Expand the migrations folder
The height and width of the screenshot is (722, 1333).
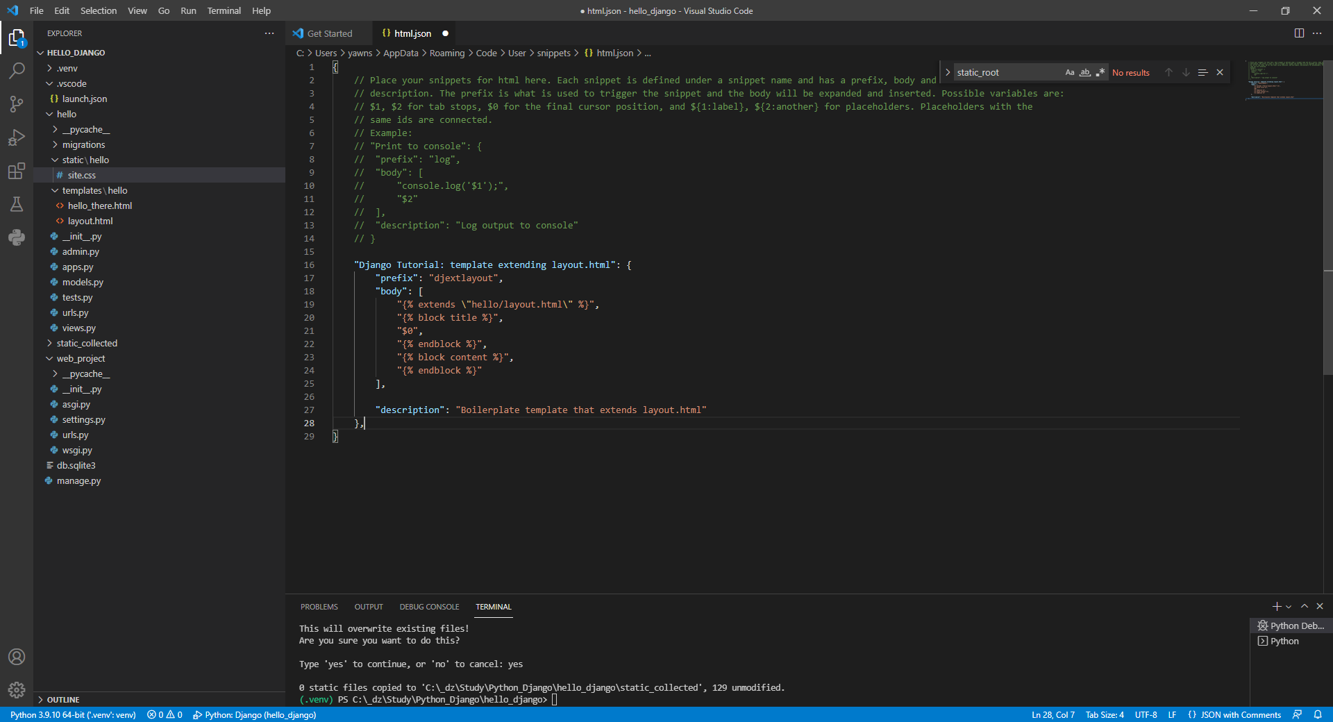click(83, 144)
